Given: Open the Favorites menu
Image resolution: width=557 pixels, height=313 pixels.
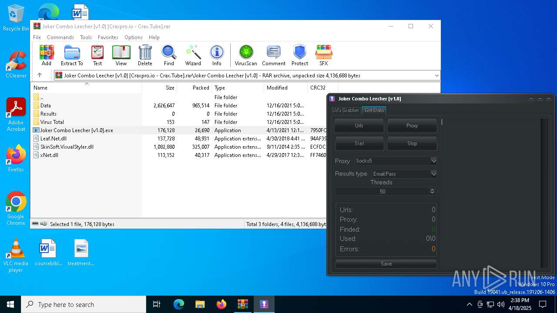Looking at the screenshot, I should click(108, 37).
